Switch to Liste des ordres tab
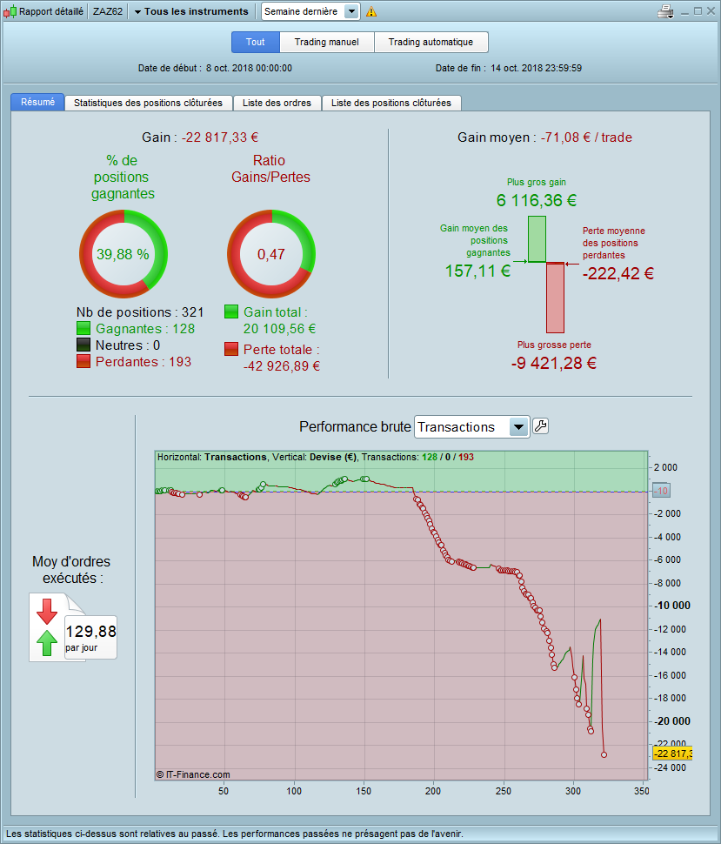Viewport: 721px width, 844px height. pyautogui.click(x=277, y=103)
